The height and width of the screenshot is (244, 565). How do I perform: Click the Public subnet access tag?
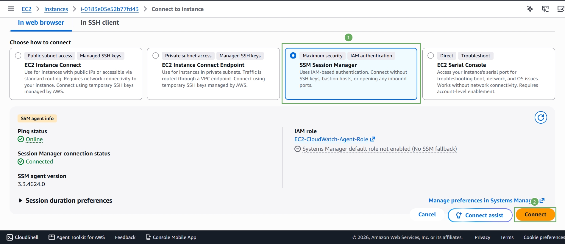coord(50,56)
